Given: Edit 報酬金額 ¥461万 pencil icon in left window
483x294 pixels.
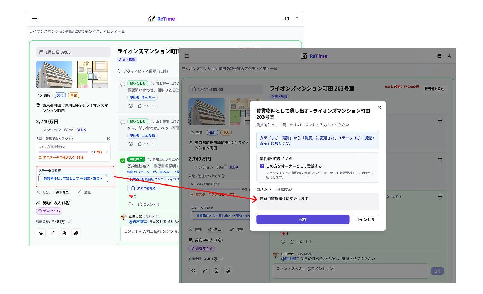Looking at the screenshot, I should tap(70, 221).
